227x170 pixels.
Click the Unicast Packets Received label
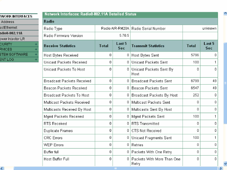[65, 62]
